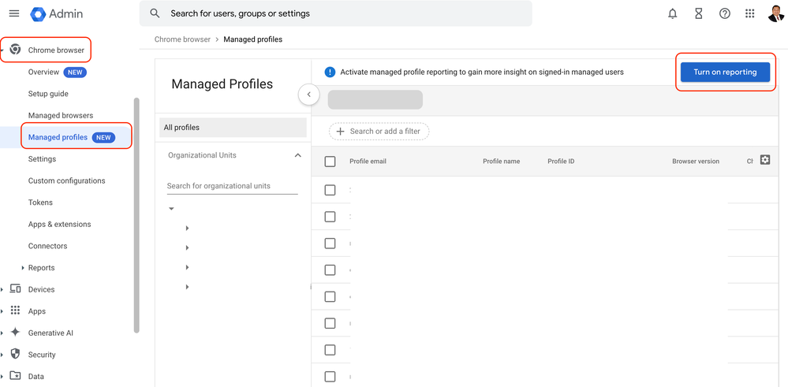Expand the fourth child organizational unit

click(187, 287)
